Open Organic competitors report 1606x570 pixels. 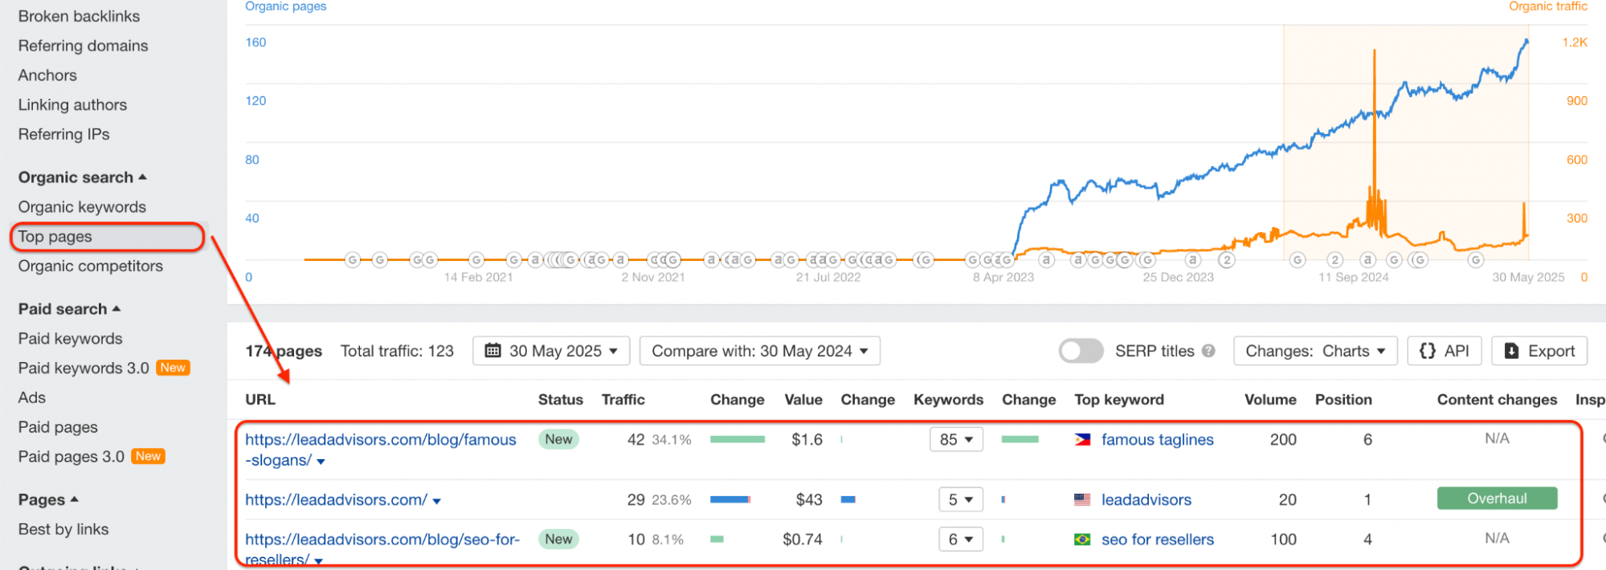click(x=90, y=266)
